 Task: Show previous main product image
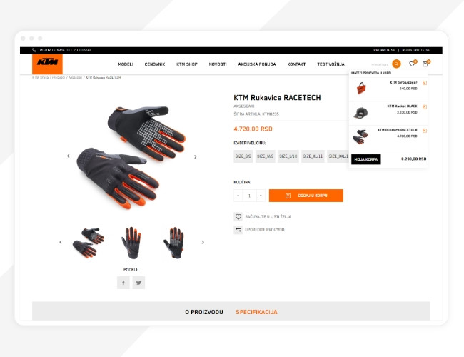69,156
